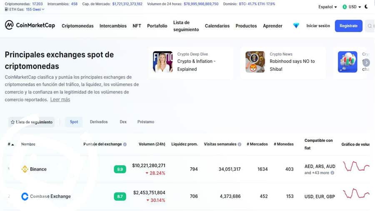Viewport: 375px width, 211px height.
Task: Open the NFT menu
Action: point(137,26)
